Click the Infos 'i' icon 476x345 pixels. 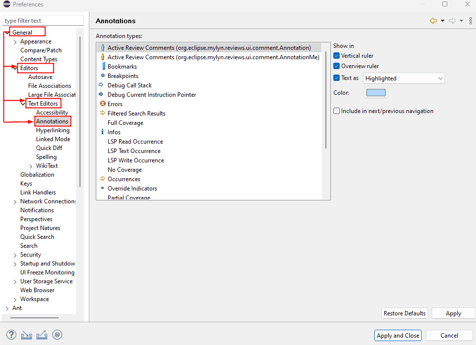point(102,132)
